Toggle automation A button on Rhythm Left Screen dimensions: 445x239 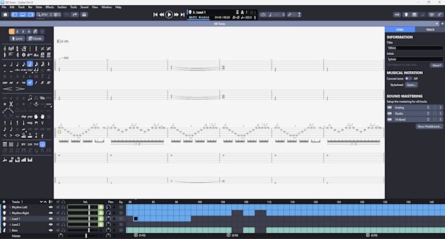101,207
